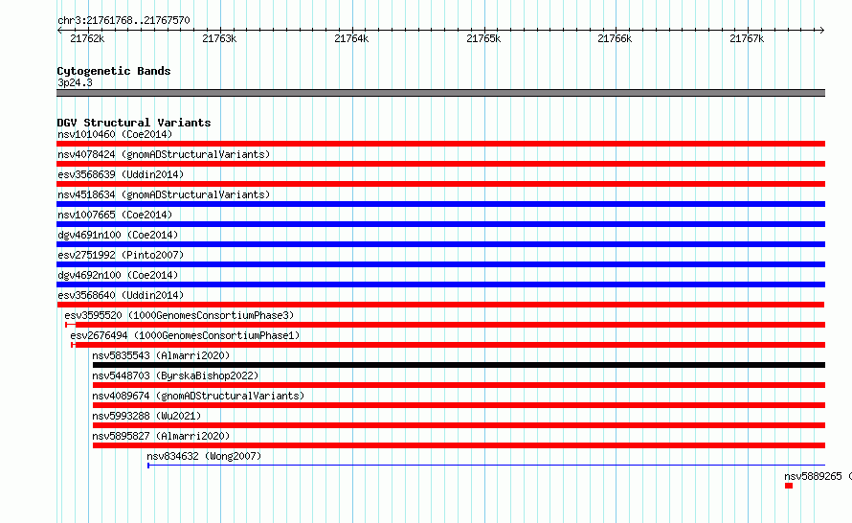Click the 21765k ruler tick label
Screen dimensions: 852x523
483,38
